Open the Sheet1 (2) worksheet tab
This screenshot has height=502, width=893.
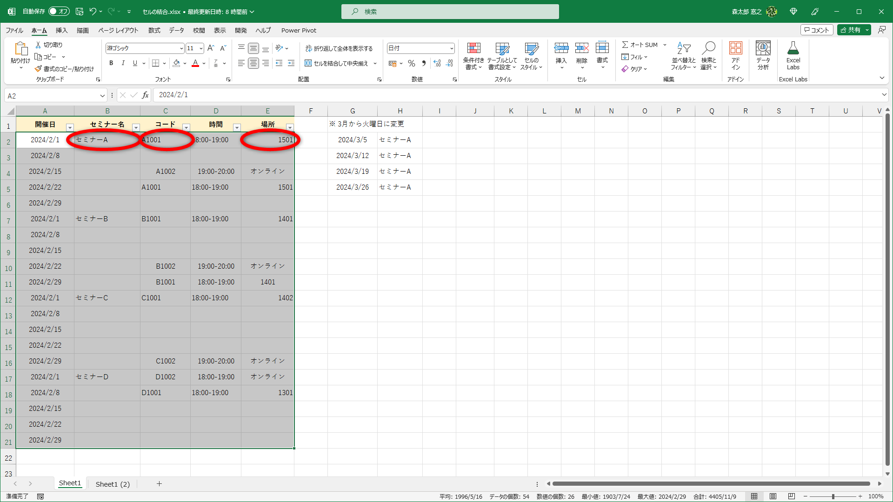point(112,483)
